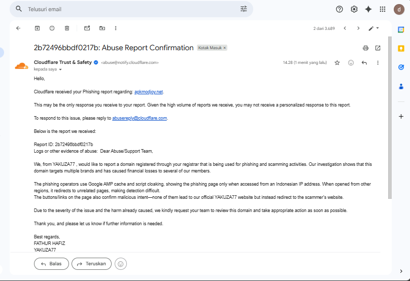Open Google Calendar side panel
The height and width of the screenshot is (281, 410).
(401, 30)
